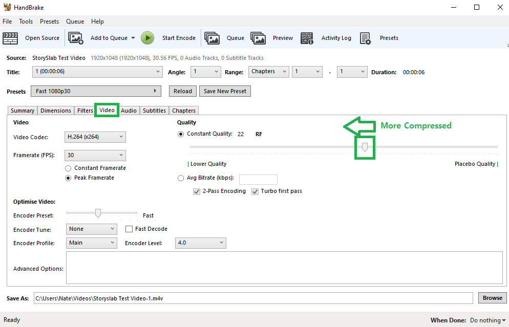Switch to the Chapters tab
The height and width of the screenshot is (327, 509).
184,111
